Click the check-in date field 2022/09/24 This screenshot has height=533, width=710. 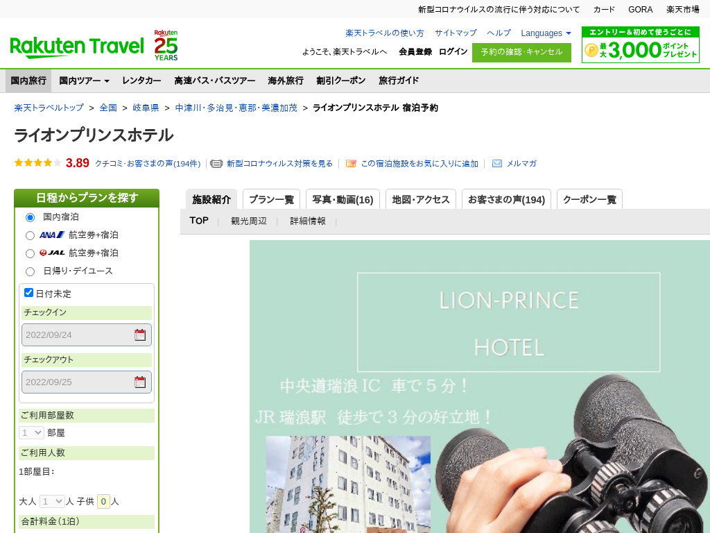(x=87, y=335)
